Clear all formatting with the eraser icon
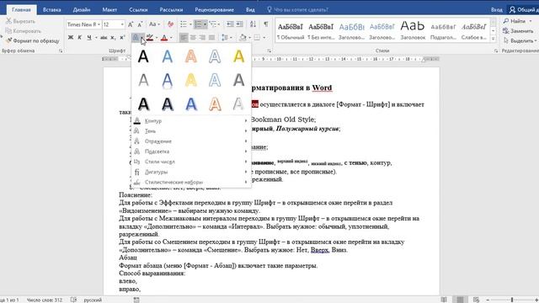This screenshot has width=539, height=303. coord(170,24)
